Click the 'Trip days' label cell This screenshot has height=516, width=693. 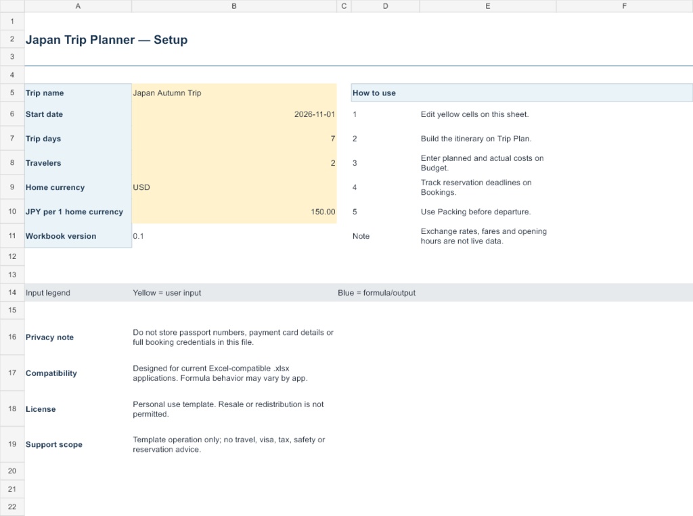click(x=78, y=138)
